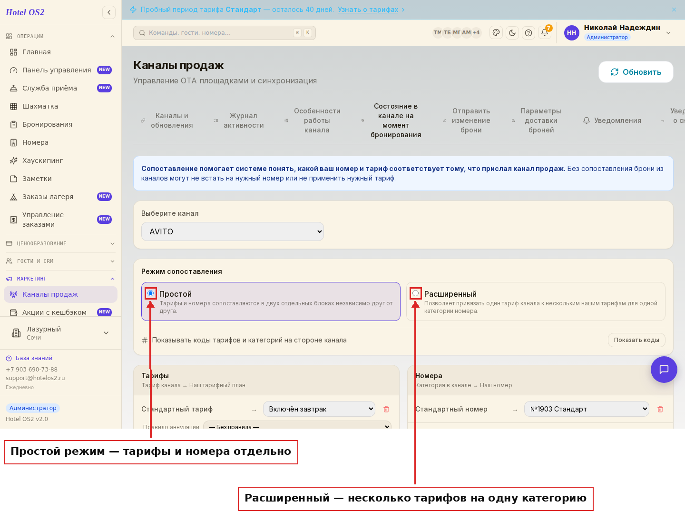Open the chat support bubble
This screenshot has height=522, width=685.
tap(664, 370)
